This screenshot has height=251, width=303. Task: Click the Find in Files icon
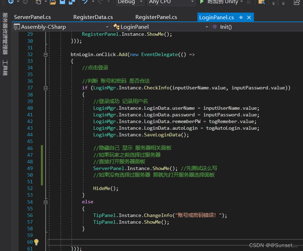(x=262, y=2)
